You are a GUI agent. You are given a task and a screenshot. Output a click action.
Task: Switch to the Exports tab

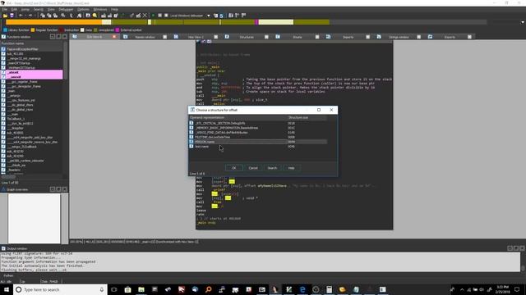click(450, 37)
